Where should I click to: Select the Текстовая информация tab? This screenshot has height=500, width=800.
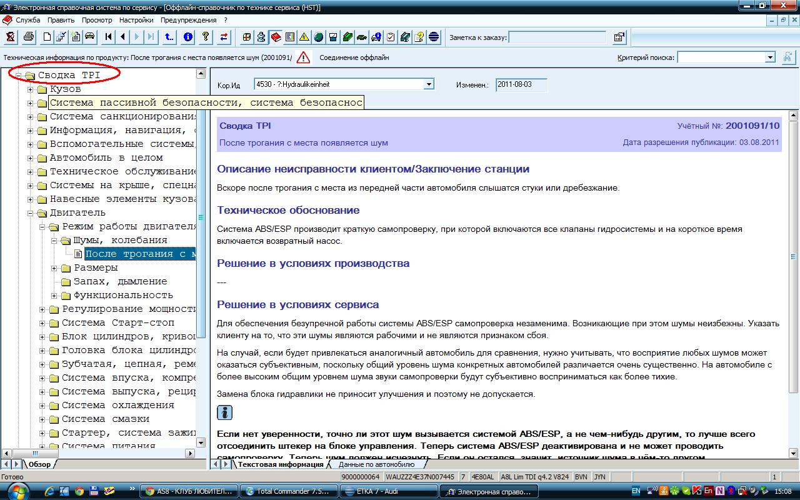(281, 464)
